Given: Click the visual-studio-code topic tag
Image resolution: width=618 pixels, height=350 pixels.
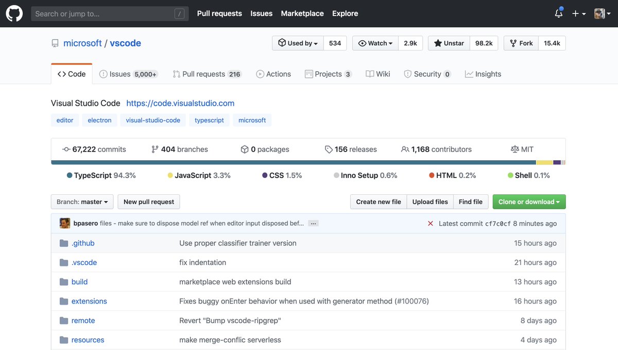Looking at the screenshot, I should pos(153,120).
